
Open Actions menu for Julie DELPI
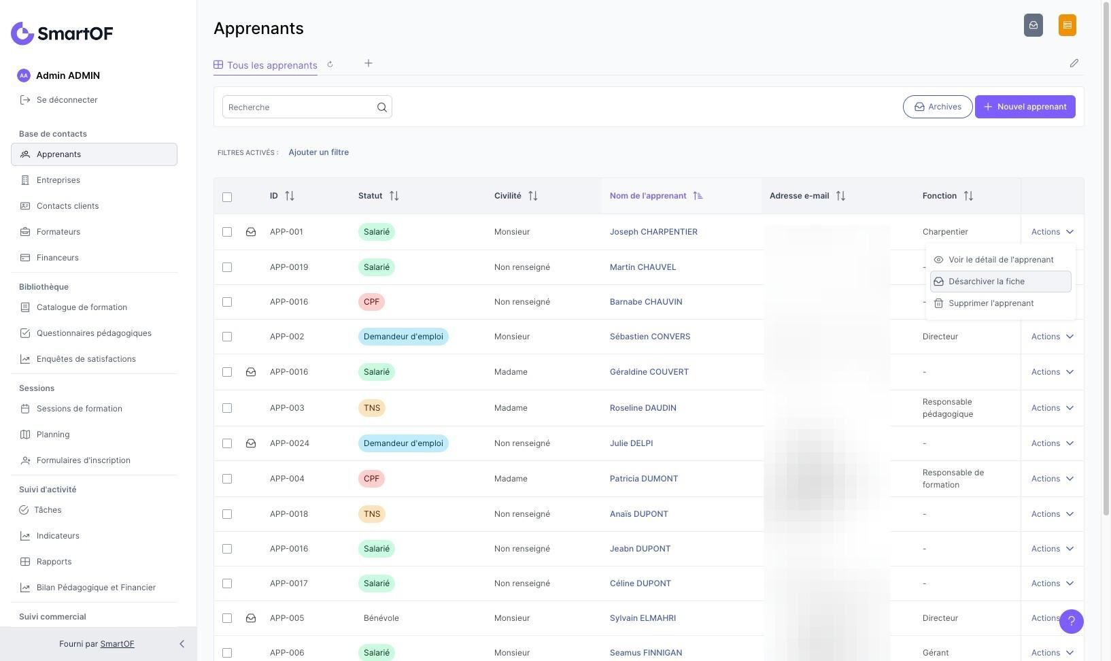coord(1053,443)
